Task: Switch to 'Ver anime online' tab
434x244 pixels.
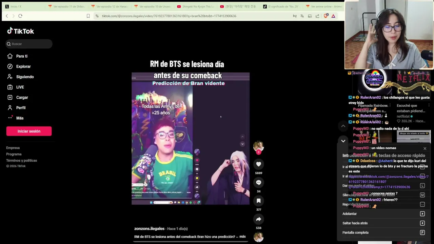Action: pos(324,6)
